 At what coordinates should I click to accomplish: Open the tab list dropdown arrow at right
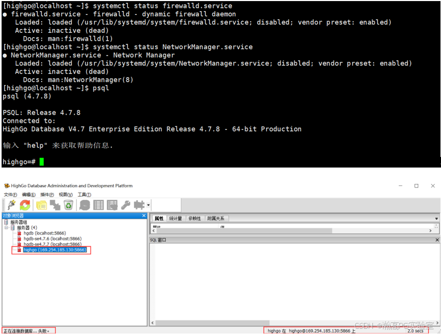click(436, 219)
